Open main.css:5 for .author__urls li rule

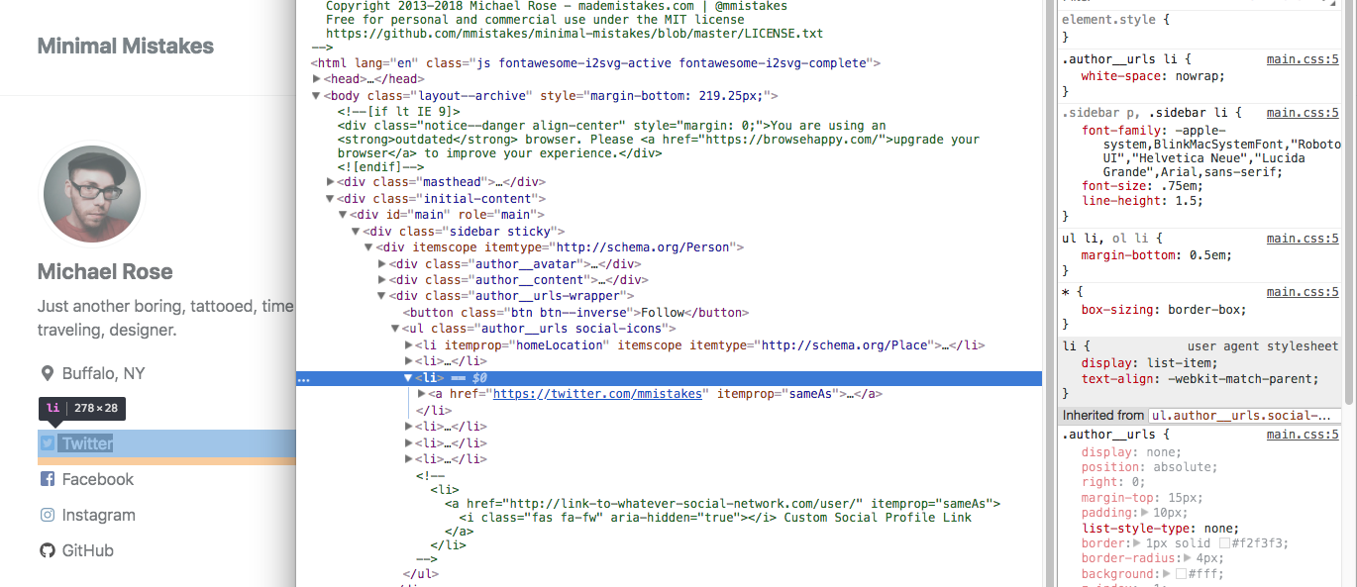pos(1303,59)
